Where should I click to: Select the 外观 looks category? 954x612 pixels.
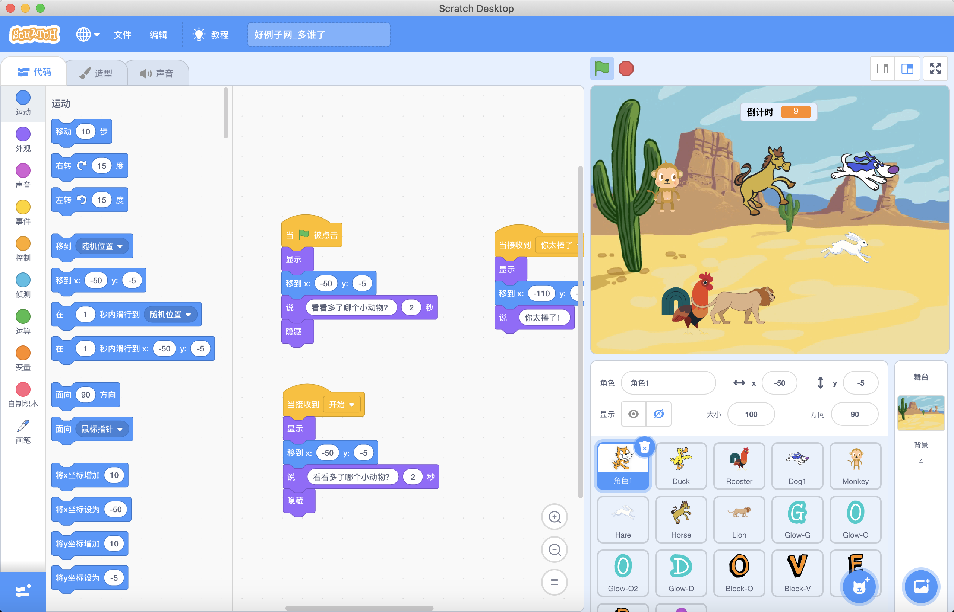23,140
